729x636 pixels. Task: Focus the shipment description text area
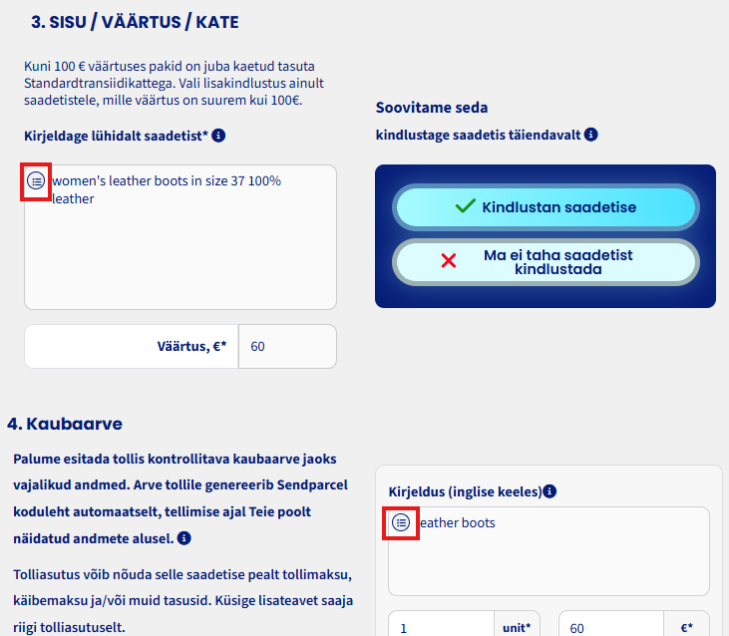pyautogui.click(x=181, y=237)
